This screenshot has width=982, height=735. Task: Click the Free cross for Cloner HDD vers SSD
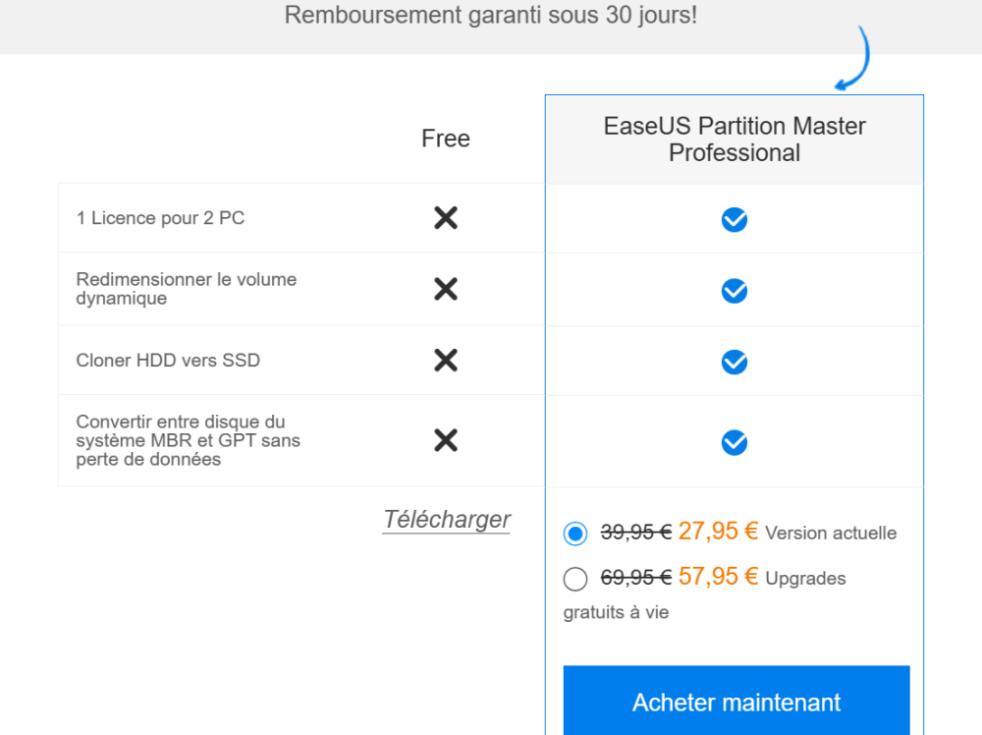pyautogui.click(x=446, y=361)
